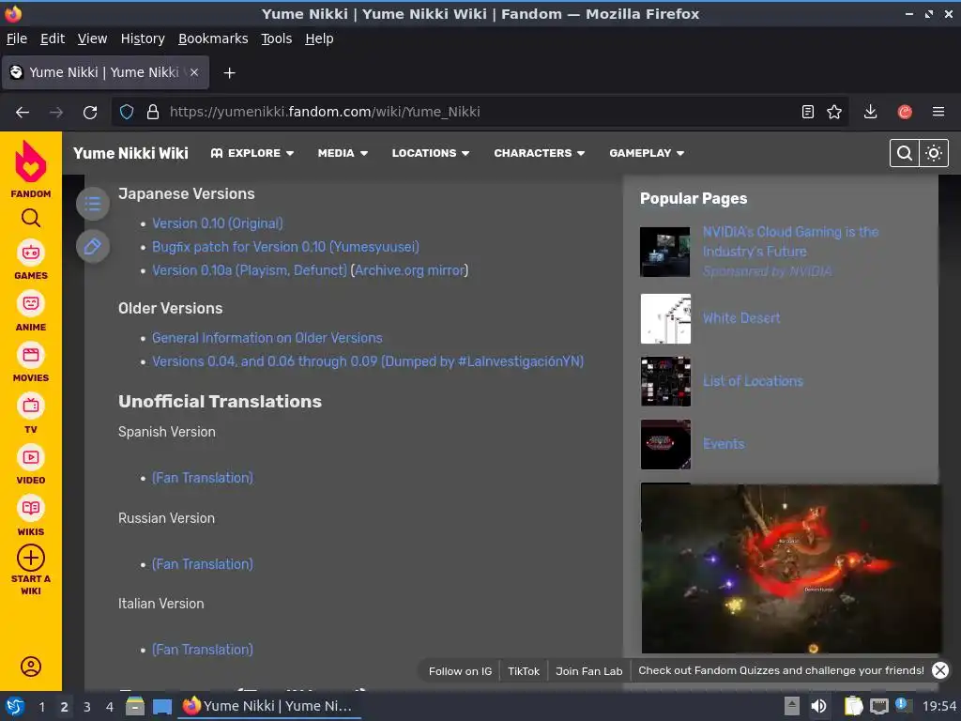Click Yume Nikki Wiki title link
Viewport: 961px width, 721px height.
pos(130,153)
